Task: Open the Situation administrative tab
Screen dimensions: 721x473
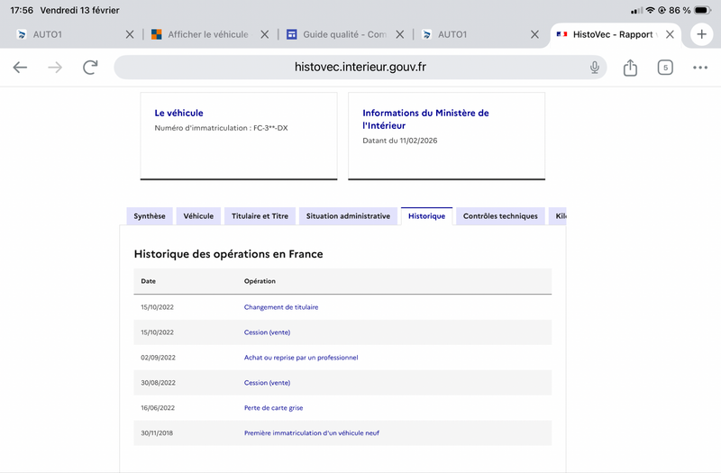Action: click(x=348, y=216)
